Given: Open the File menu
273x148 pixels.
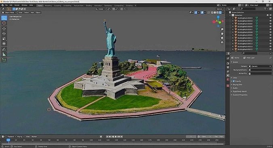Looking at the screenshot, I should click(x=6, y=5).
